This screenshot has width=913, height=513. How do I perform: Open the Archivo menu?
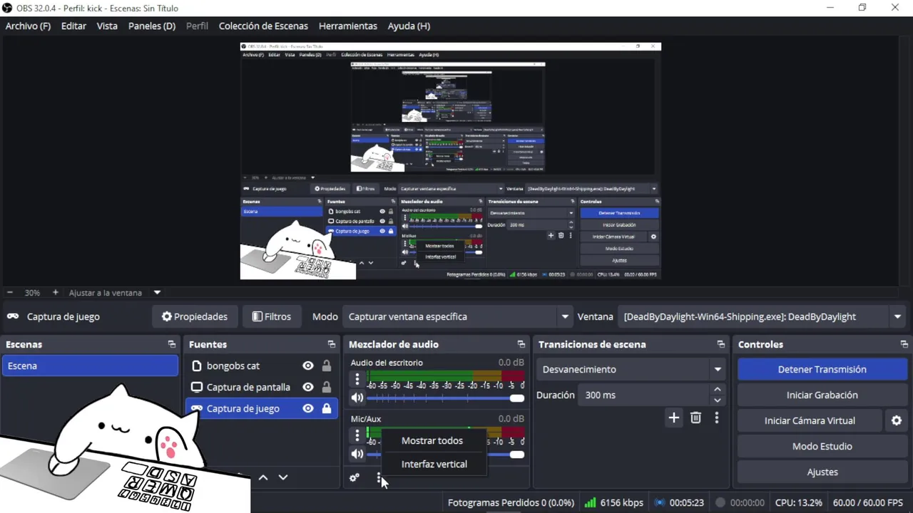[28, 26]
